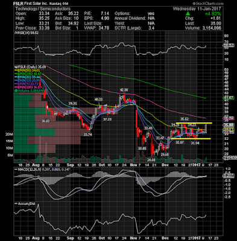The height and width of the screenshot is (241, 237).
Task: Click the blue EMA(13) legend entry
Action: (27, 81)
